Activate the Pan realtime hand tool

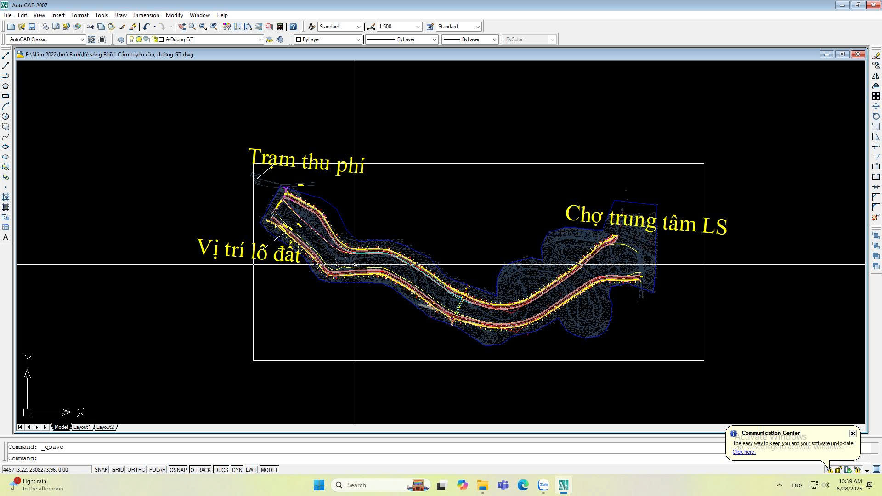point(182,27)
